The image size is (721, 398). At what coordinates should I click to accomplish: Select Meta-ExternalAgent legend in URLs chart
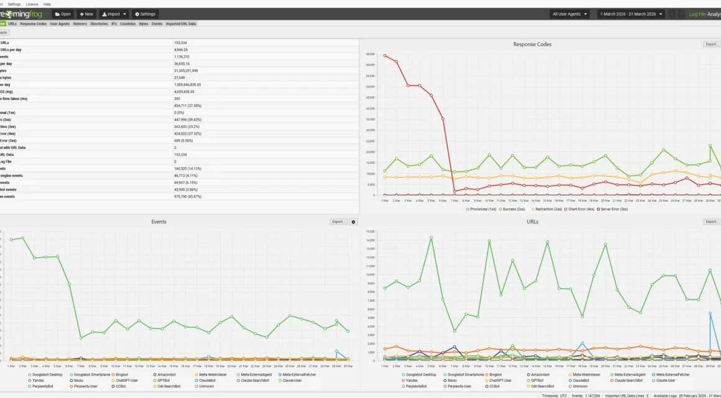(x=628, y=374)
